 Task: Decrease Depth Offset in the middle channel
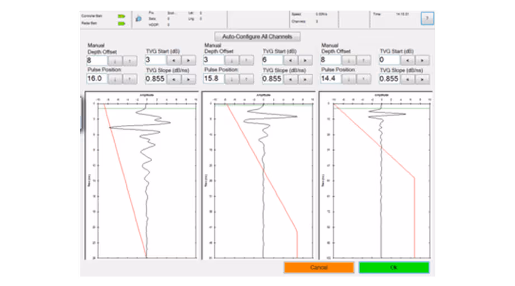coord(232,60)
